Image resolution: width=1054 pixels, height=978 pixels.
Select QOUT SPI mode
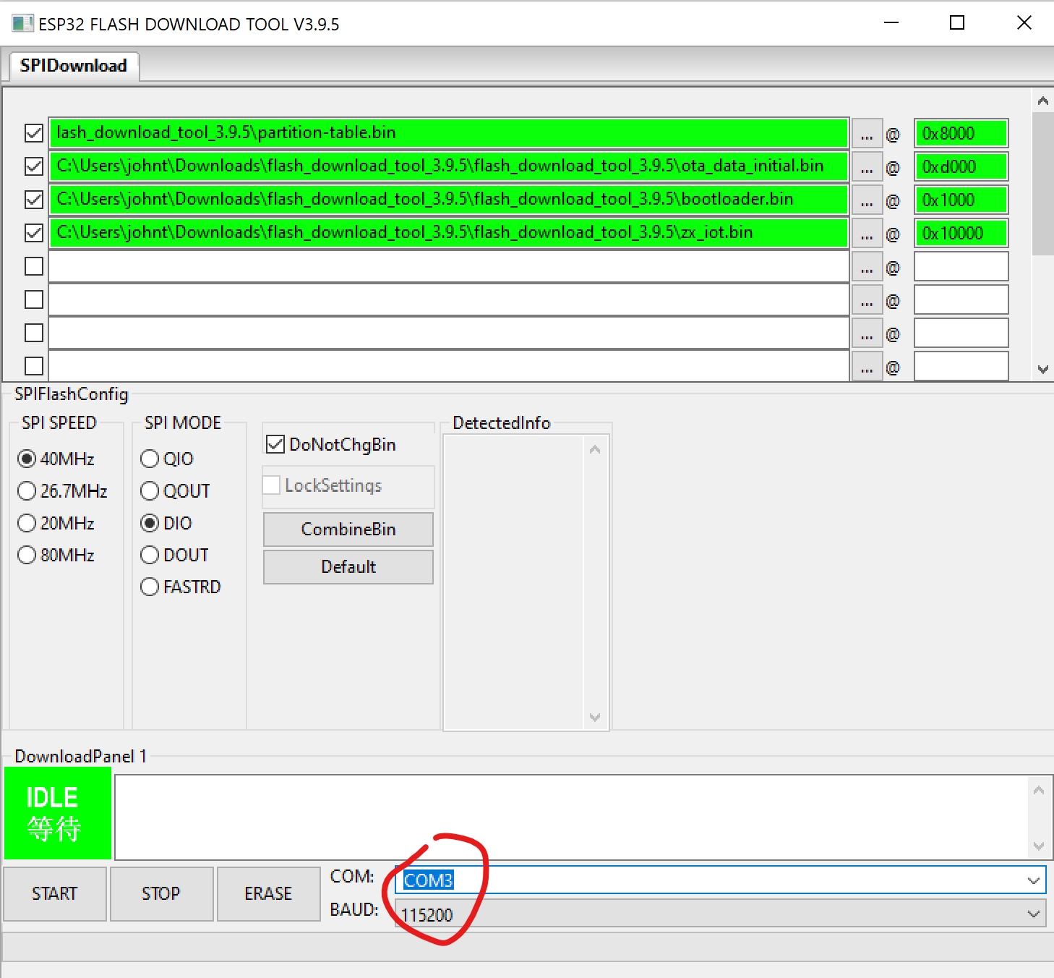150,491
